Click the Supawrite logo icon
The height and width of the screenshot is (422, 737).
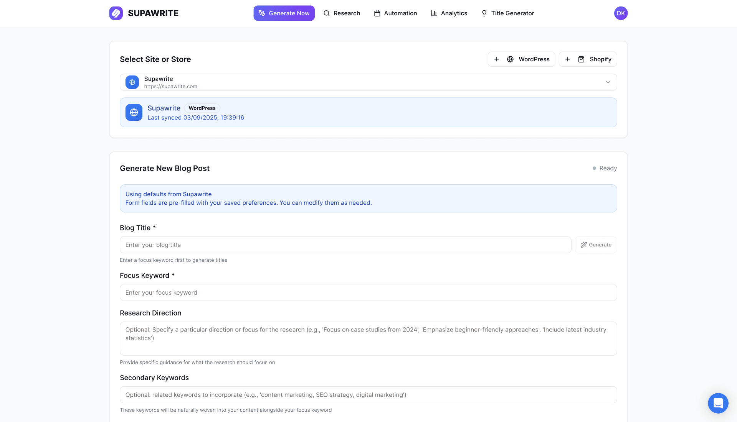tap(116, 13)
